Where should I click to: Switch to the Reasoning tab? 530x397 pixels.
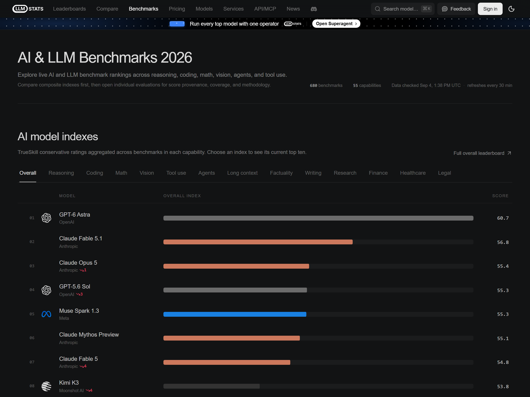pyautogui.click(x=61, y=173)
